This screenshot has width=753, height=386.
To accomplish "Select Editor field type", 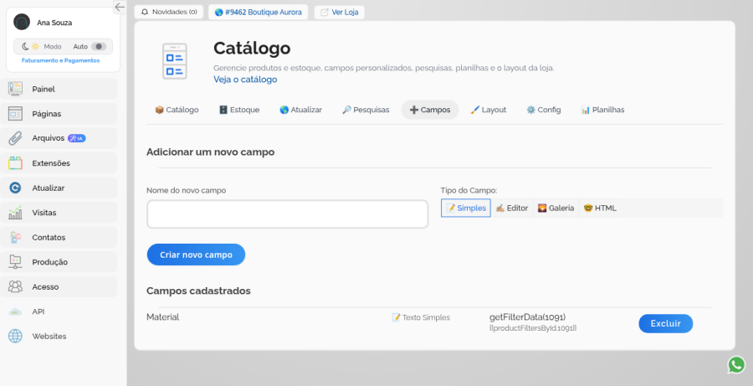I will [x=512, y=208].
